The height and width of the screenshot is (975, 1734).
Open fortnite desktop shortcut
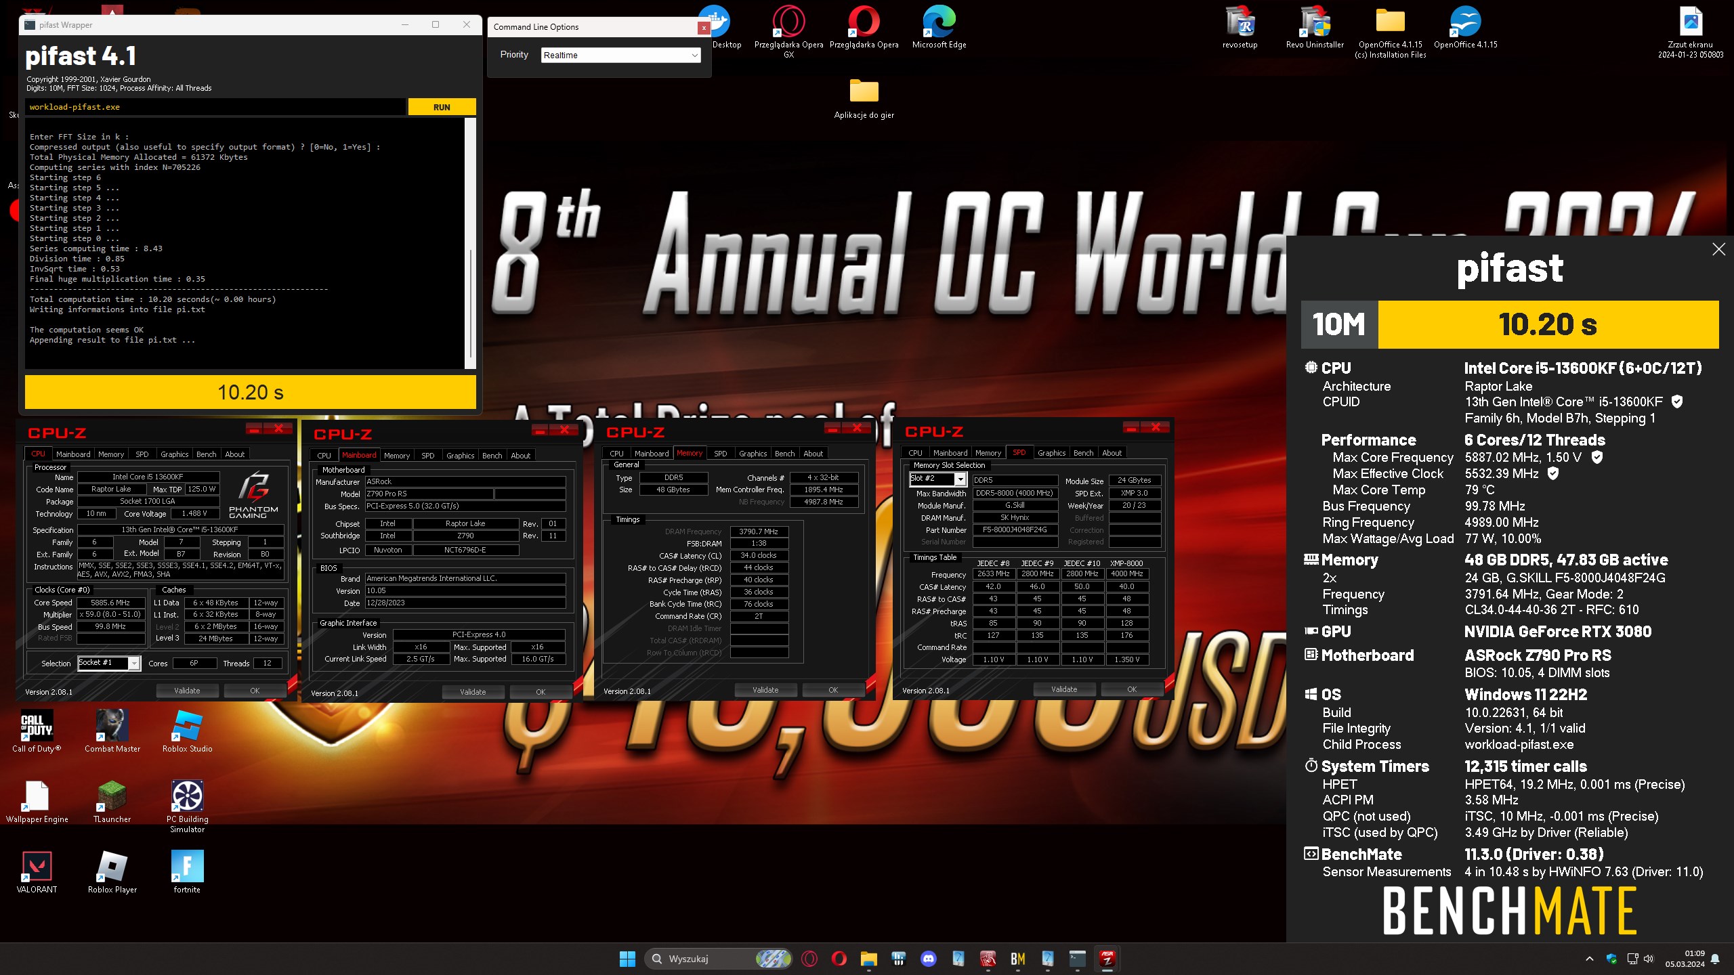tap(188, 871)
